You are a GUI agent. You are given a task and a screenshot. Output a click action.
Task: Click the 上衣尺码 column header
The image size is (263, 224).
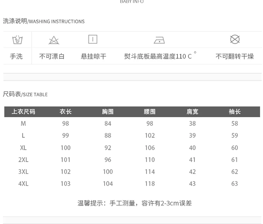tap(23, 112)
